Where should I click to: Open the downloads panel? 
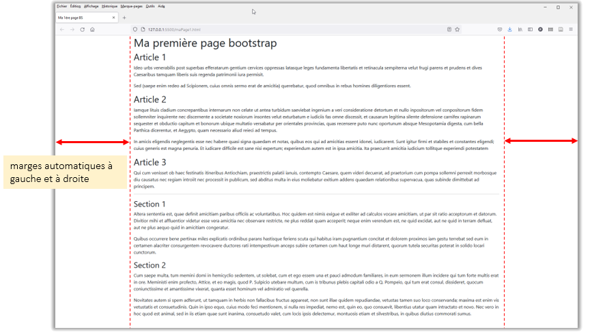509,29
